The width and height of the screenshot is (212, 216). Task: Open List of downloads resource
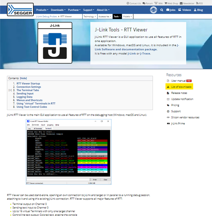point(181,87)
